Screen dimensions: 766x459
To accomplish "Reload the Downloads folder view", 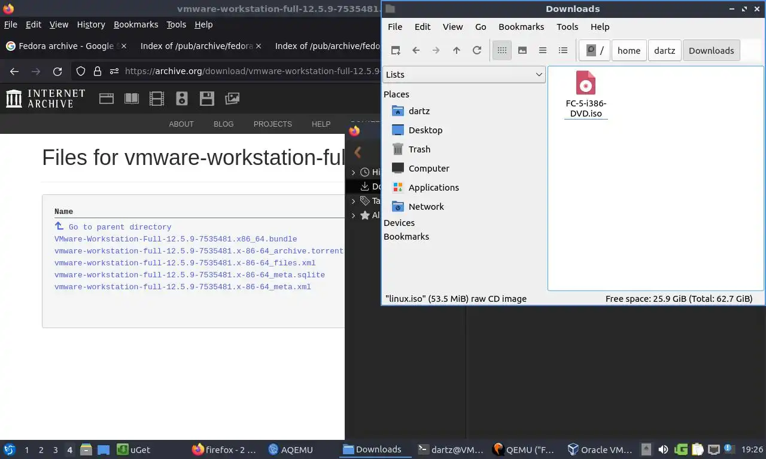I will pos(477,51).
